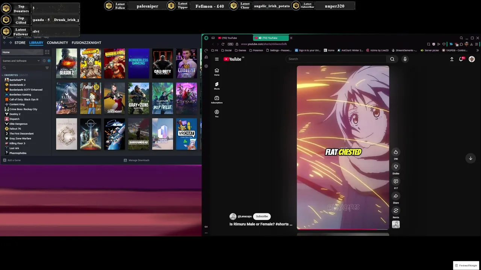This screenshot has width=481, height=270.
Task: Open StreamElements bookmark
Action: (404, 50)
